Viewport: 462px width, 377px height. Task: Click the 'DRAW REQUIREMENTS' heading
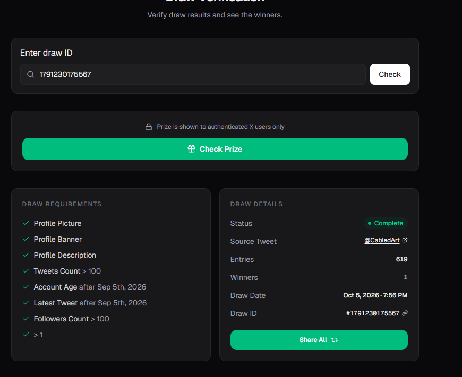click(62, 204)
